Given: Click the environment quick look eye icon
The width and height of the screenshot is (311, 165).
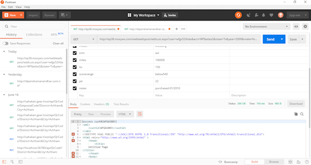Looking at the screenshot, I should tap(296, 27).
